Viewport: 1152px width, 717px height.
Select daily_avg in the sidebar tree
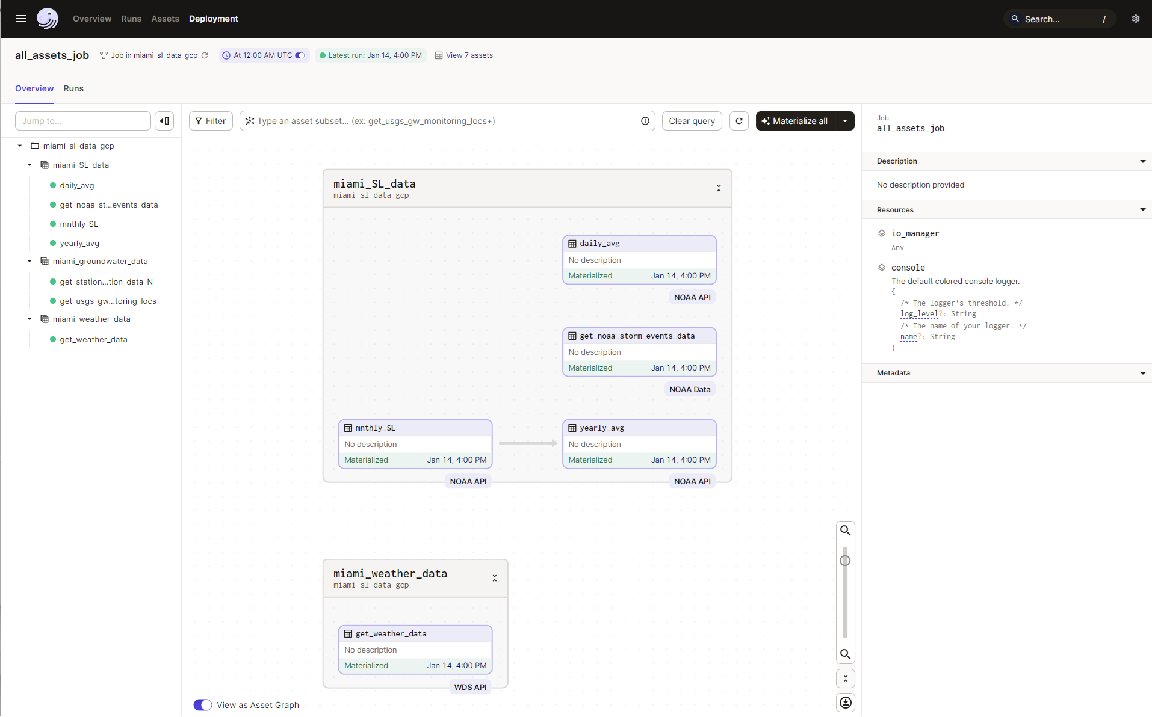pos(77,186)
